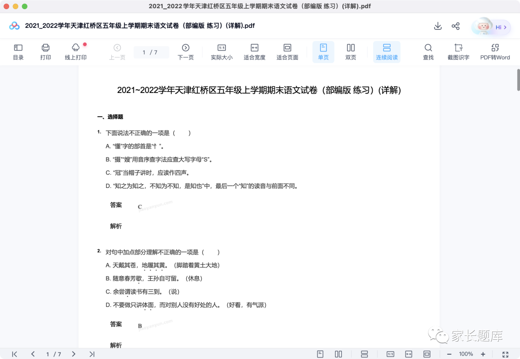Open the Hi assistant avatar button
520x359 pixels.
click(491, 27)
